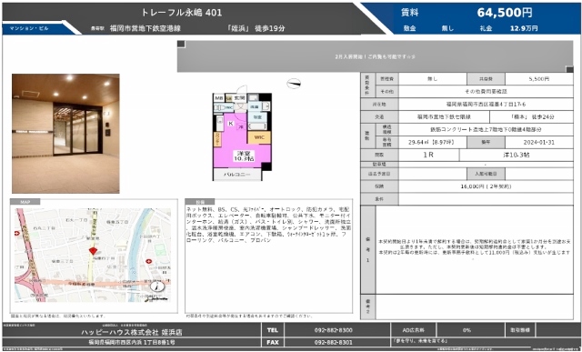Click the 共益費 label cell
This screenshot has width=582, height=352.
pyautogui.click(x=486, y=79)
